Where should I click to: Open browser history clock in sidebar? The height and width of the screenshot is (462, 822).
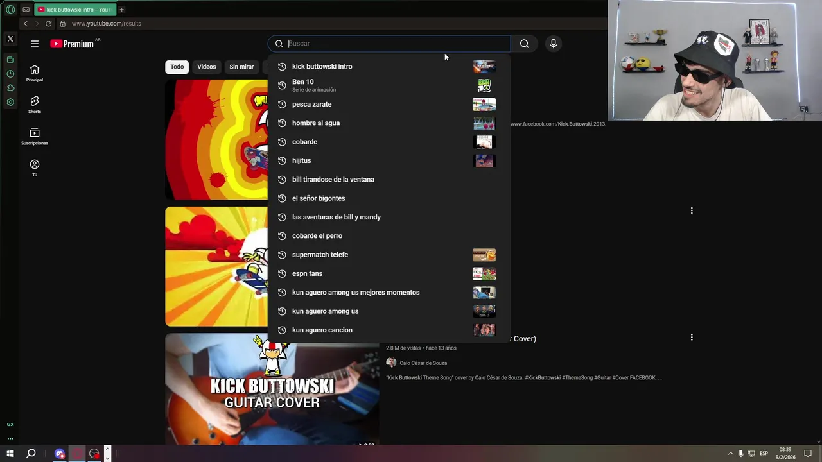coord(10,74)
